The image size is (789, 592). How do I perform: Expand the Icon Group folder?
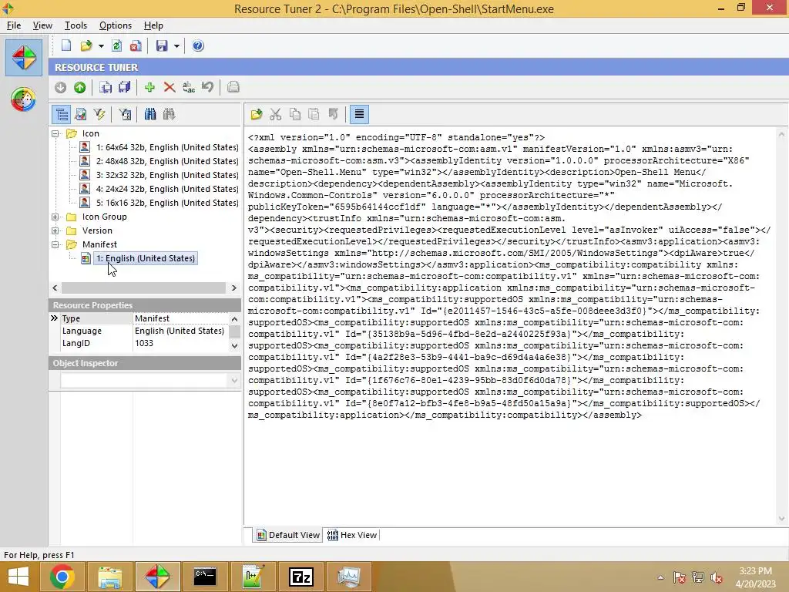coord(55,217)
